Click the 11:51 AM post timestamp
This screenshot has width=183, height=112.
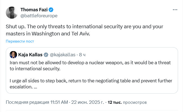coord(59,102)
